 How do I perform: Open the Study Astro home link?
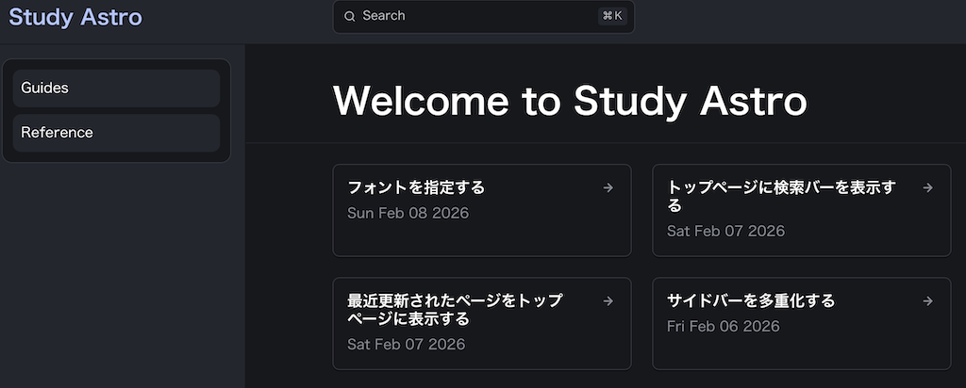pyautogui.click(x=75, y=17)
